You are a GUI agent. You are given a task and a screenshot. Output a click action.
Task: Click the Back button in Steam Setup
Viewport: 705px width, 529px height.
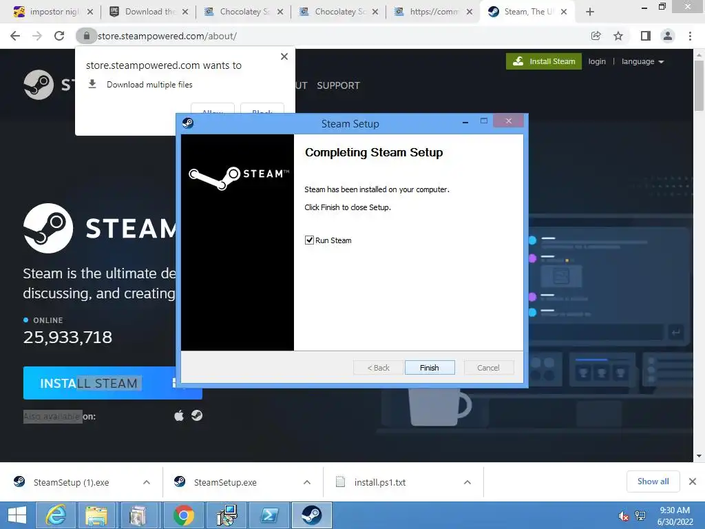(378, 368)
